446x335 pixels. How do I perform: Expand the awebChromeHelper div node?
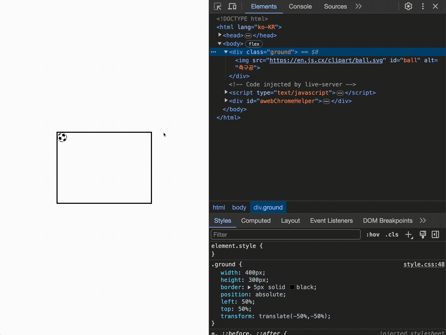pyautogui.click(x=226, y=101)
